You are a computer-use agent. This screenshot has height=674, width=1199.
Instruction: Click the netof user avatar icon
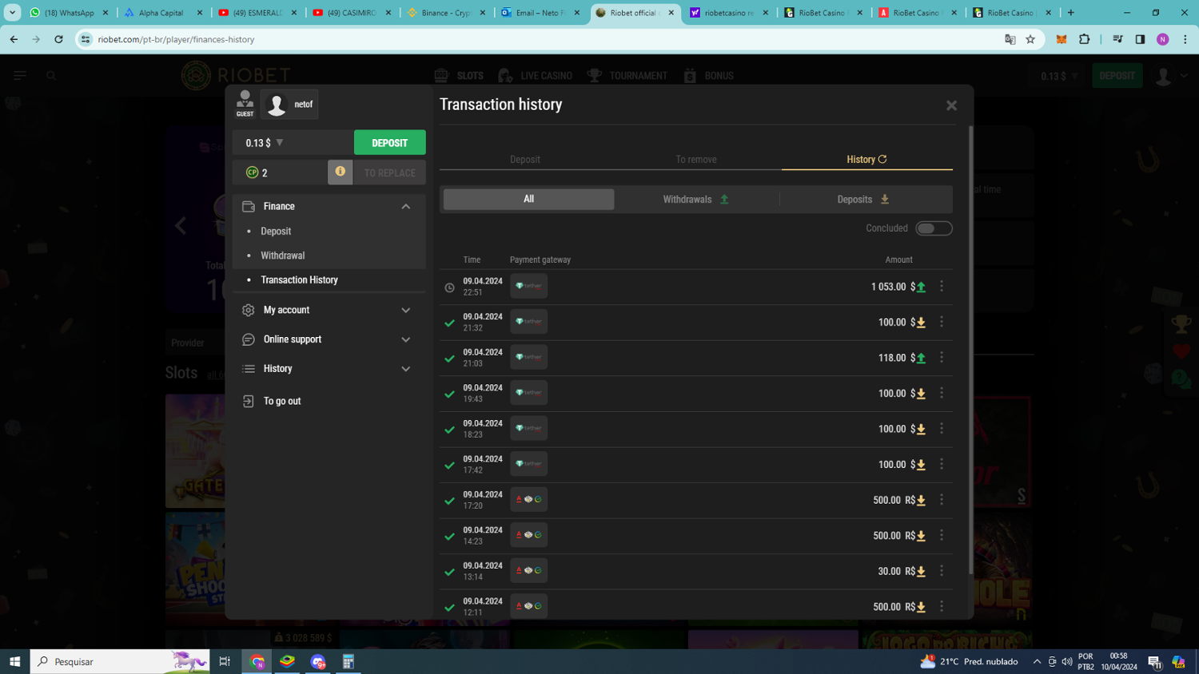point(277,105)
